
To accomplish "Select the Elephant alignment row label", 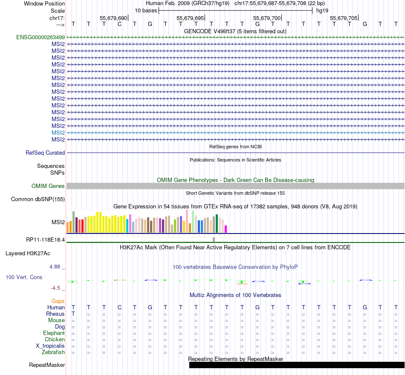I will [54, 333].
